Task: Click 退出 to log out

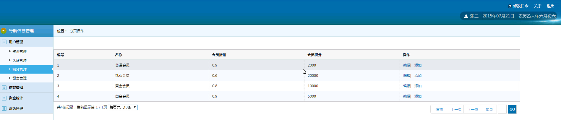Action: 551,6
